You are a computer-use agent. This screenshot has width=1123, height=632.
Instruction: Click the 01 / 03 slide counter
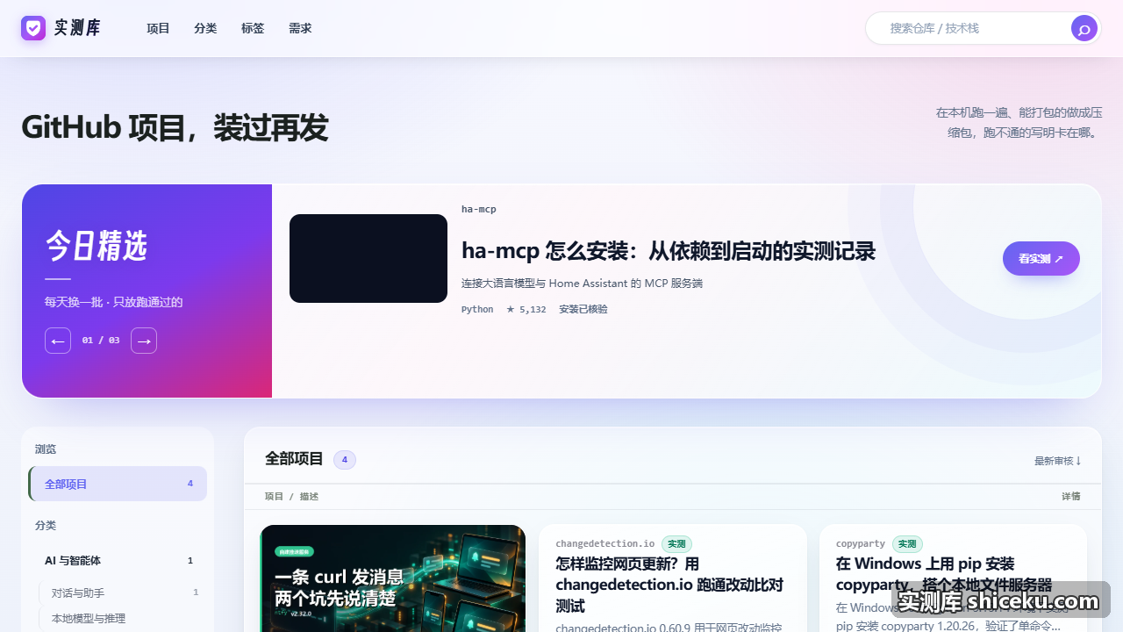click(x=101, y=341)
